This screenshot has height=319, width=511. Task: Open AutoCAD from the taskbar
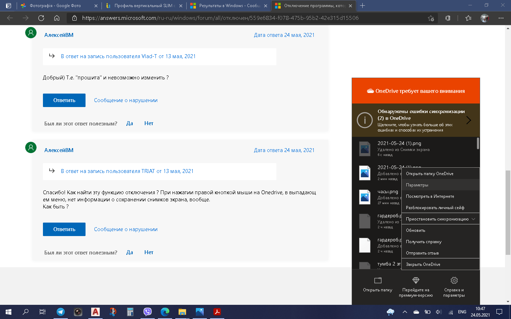point(95,312)
